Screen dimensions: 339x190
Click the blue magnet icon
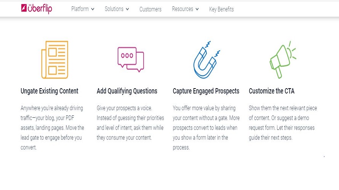207,60
